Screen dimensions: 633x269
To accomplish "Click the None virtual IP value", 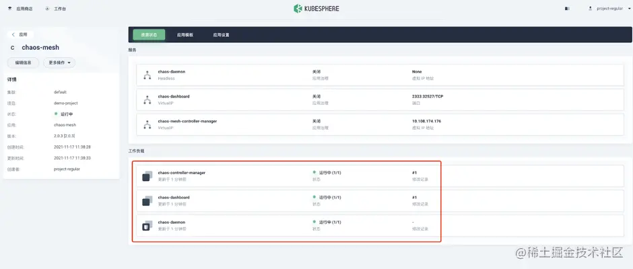I will click(417, 72).
